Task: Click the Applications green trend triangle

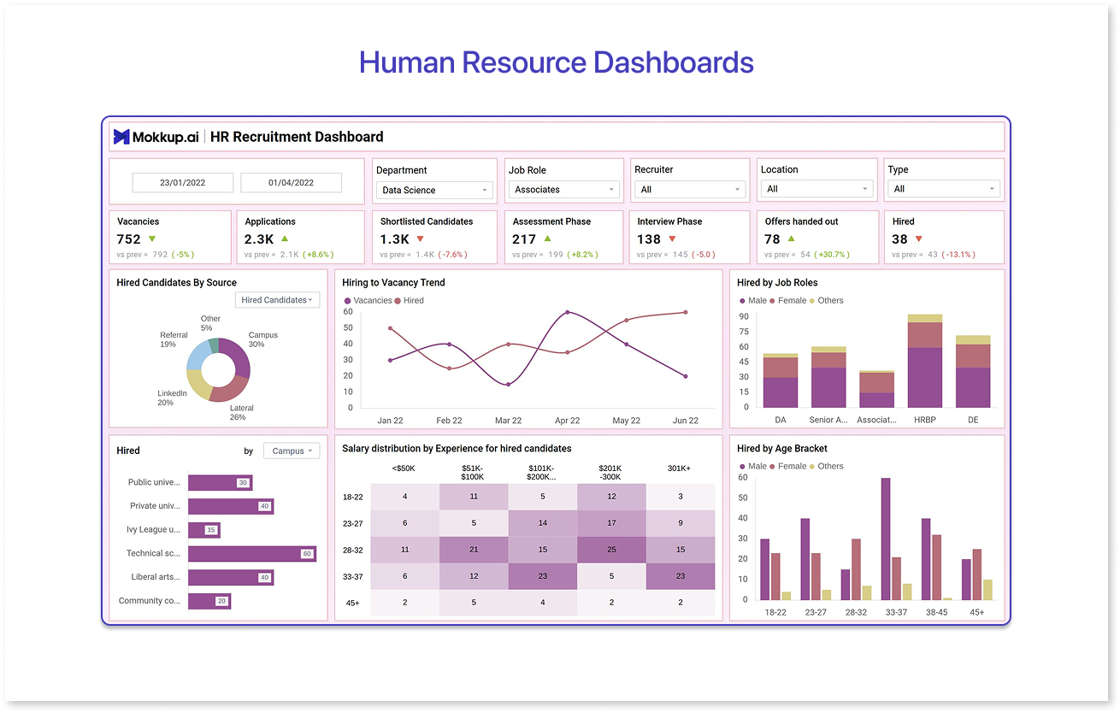Action: coord(285,239)
